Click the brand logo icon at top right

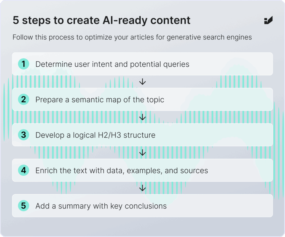point(268,21)
